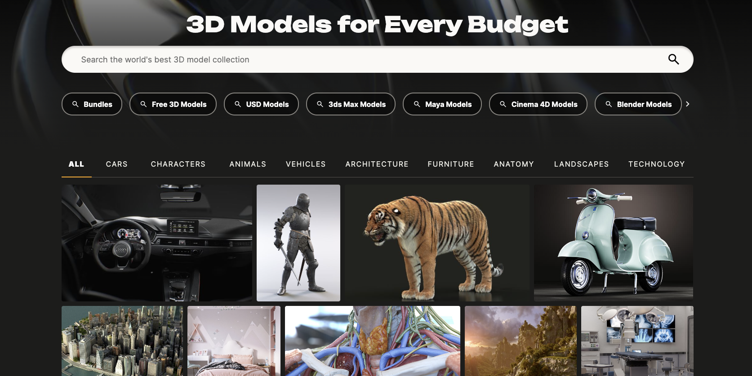This screenshot has width=752, height=376.
Task: Show the Technology category tab
Action: click(x=656, y=164)
